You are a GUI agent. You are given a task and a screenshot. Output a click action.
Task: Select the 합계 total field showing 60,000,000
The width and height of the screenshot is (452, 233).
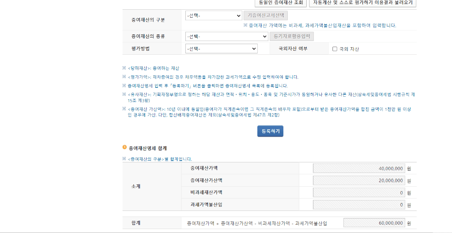(373, 223)
